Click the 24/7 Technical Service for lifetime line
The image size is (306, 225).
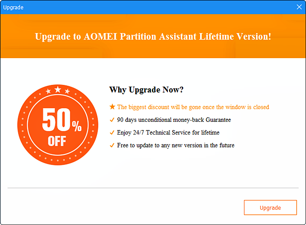(x=168, y=132)
